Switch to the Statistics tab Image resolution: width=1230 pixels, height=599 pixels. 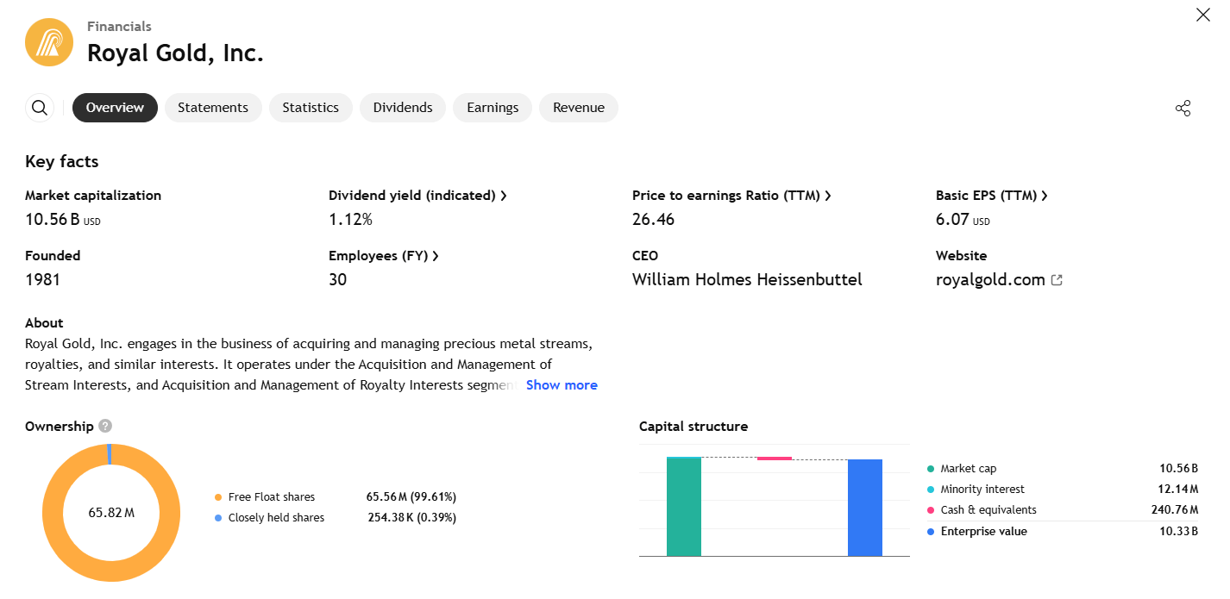coord(311,108)
